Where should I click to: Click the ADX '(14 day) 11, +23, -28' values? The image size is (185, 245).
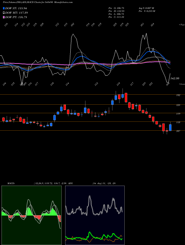104,183
